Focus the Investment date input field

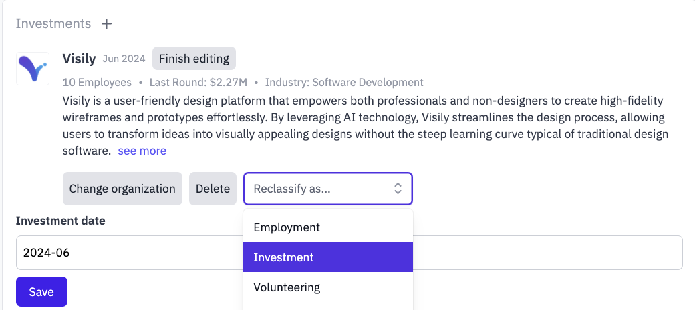[350, 253]
